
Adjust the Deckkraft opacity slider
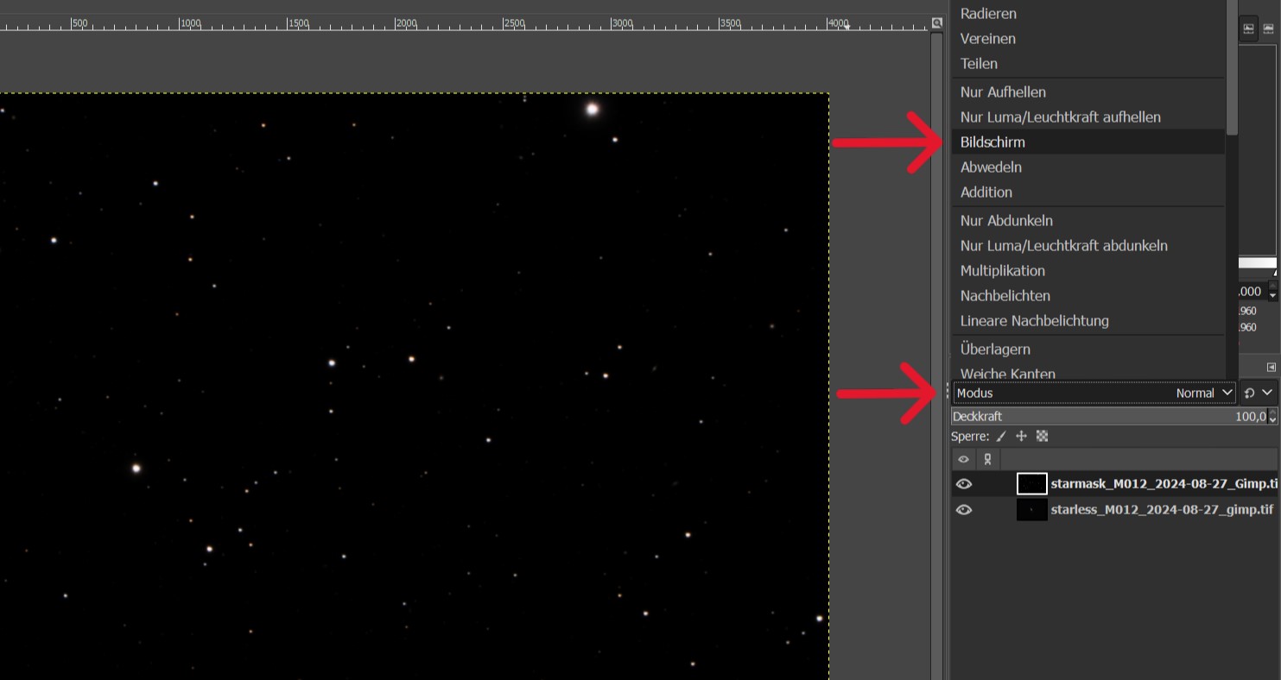click(x=1108, y=417)
